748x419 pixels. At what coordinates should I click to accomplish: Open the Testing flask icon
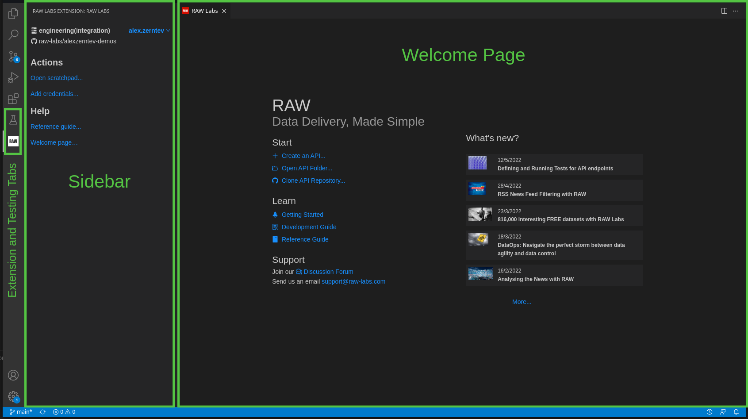[13, 120]
